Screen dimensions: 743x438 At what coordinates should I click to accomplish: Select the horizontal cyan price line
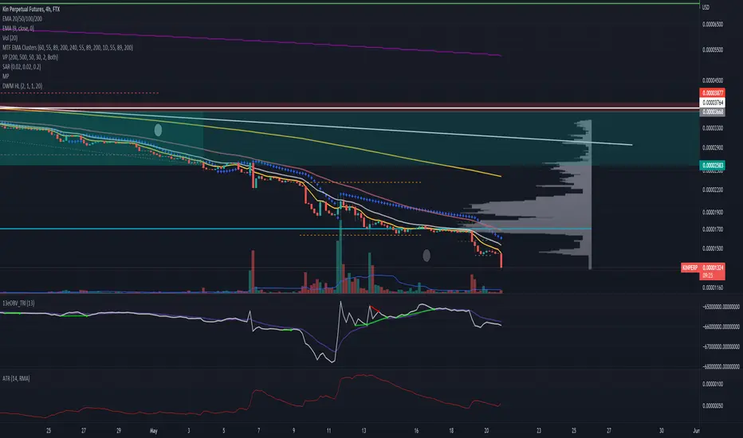(x=296, y=229)
